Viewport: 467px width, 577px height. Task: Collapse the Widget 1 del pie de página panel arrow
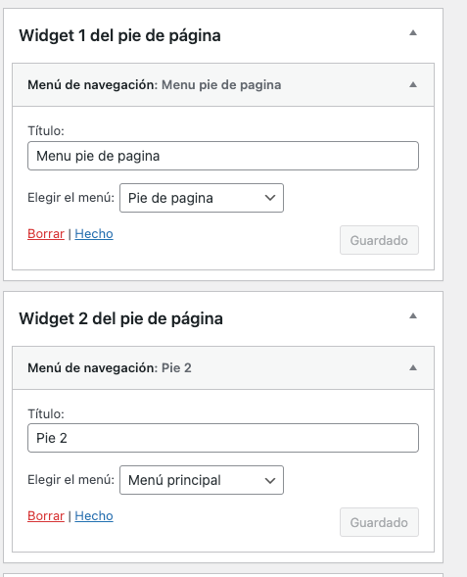pyautogui.click(x=413, y=32)
